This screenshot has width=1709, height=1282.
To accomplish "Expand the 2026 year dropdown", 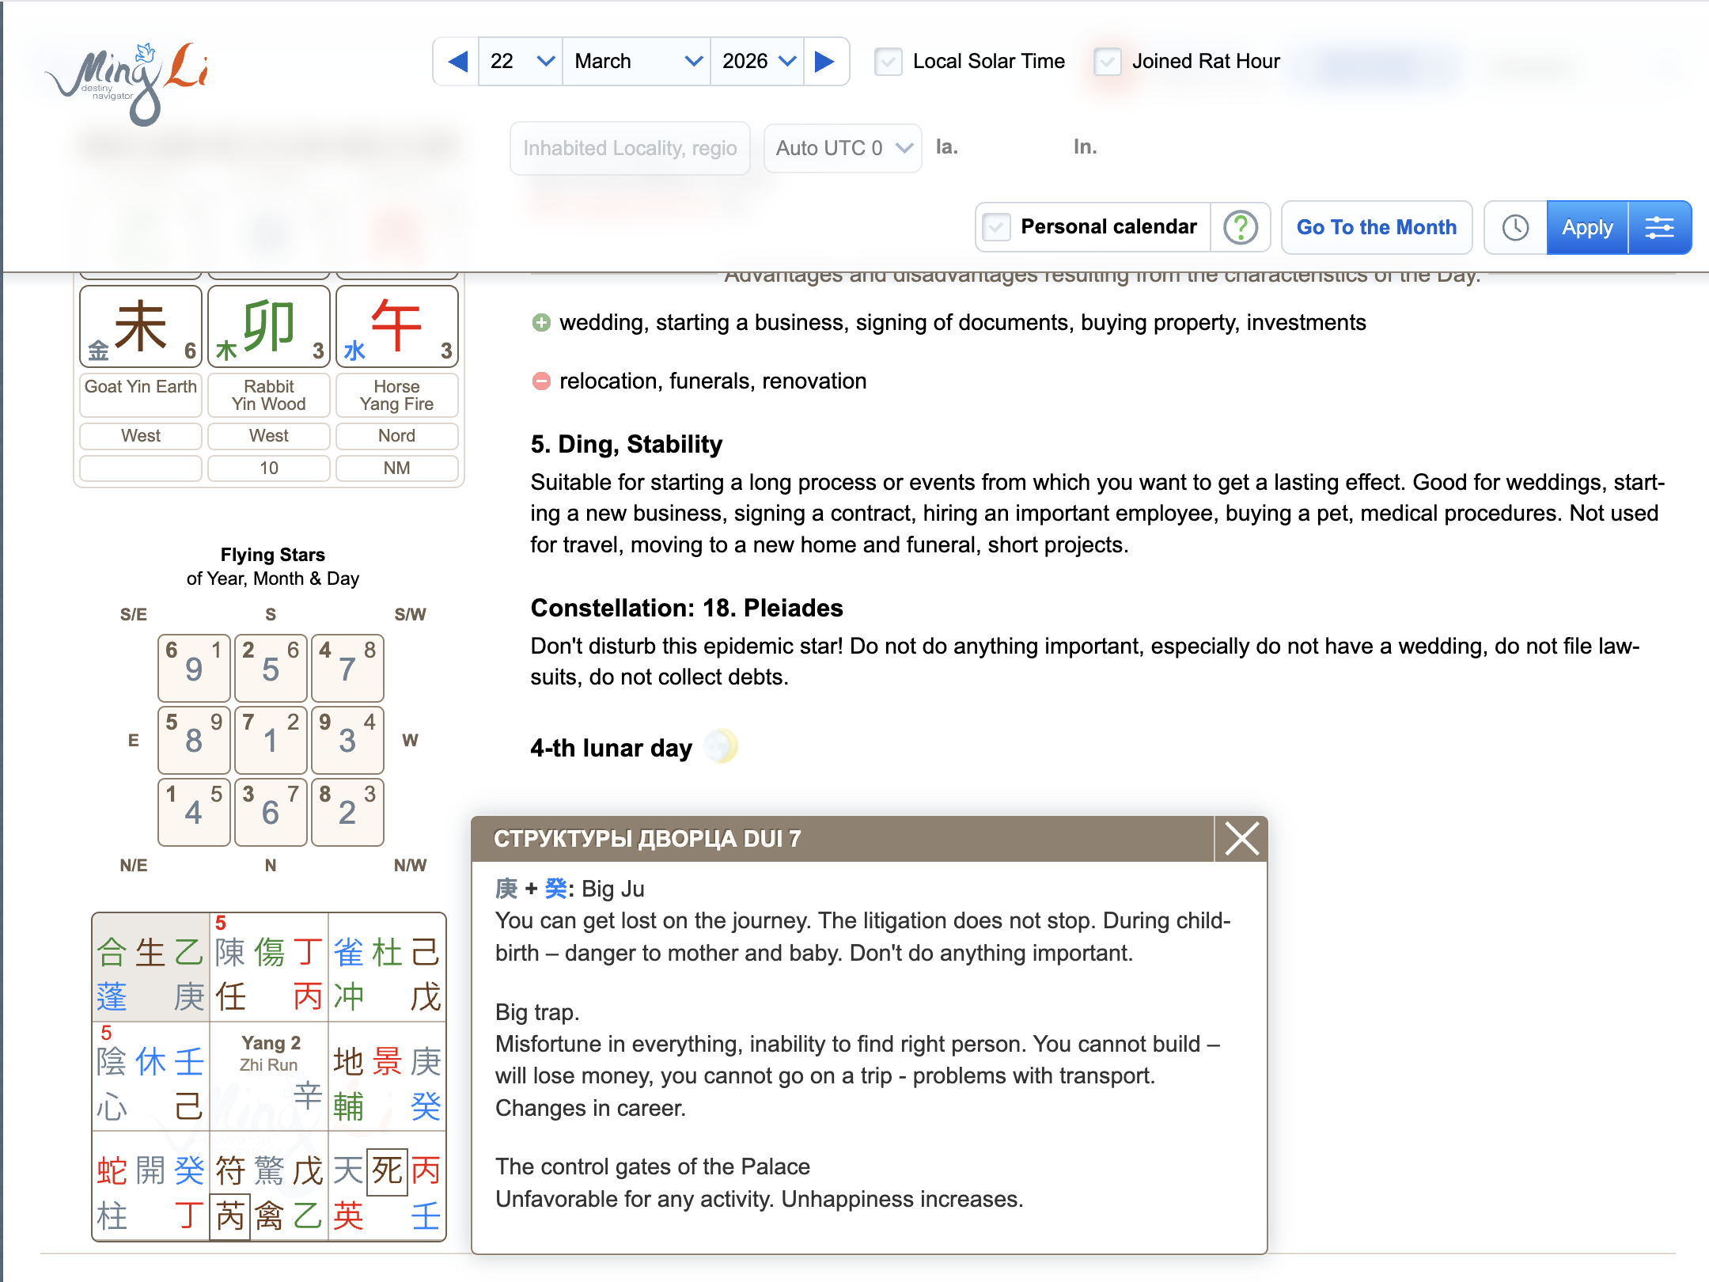I will pos(757,62).
